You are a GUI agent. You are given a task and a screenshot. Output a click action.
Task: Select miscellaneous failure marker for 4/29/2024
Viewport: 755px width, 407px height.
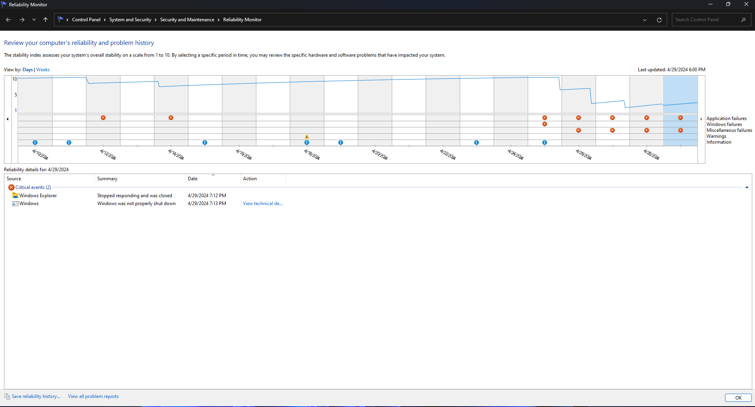point(681,130)
